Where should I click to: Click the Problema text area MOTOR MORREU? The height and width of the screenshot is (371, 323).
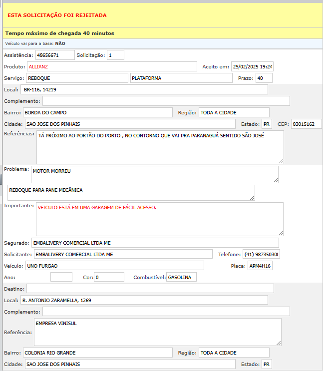(x=154, y=174)
